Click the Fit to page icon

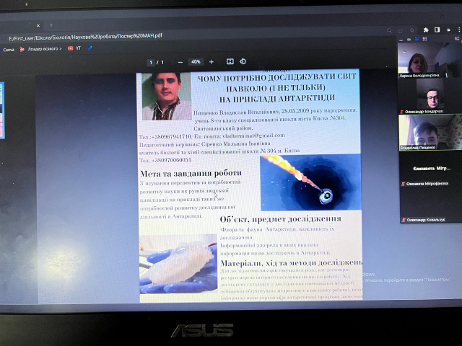tap(230, 61)
